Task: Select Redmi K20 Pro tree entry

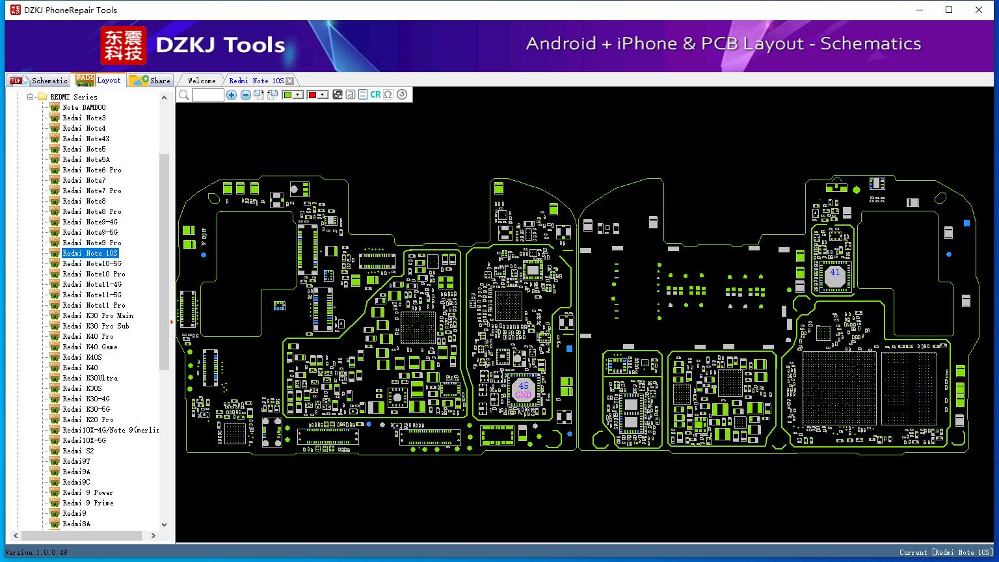Action: point(88,420)
